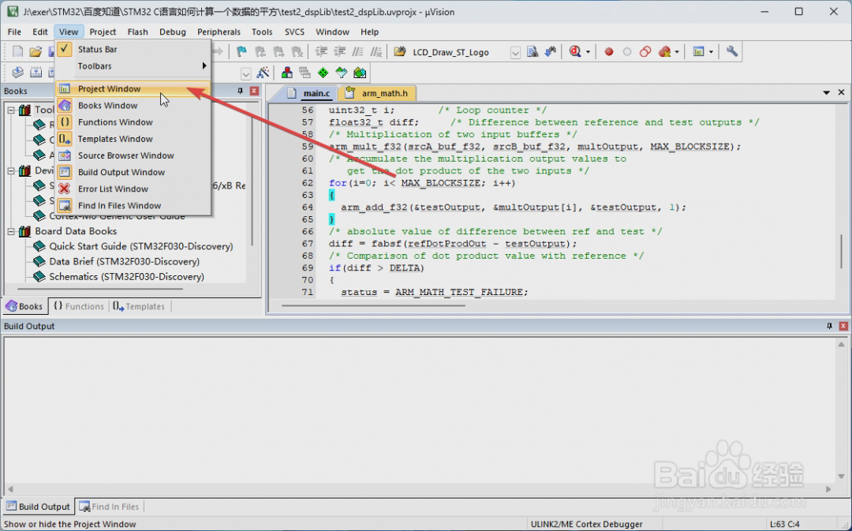The height and width of the screenshot is (531, 852).
Task: Select Books Window menu item
Action: (x=132, y=106)
